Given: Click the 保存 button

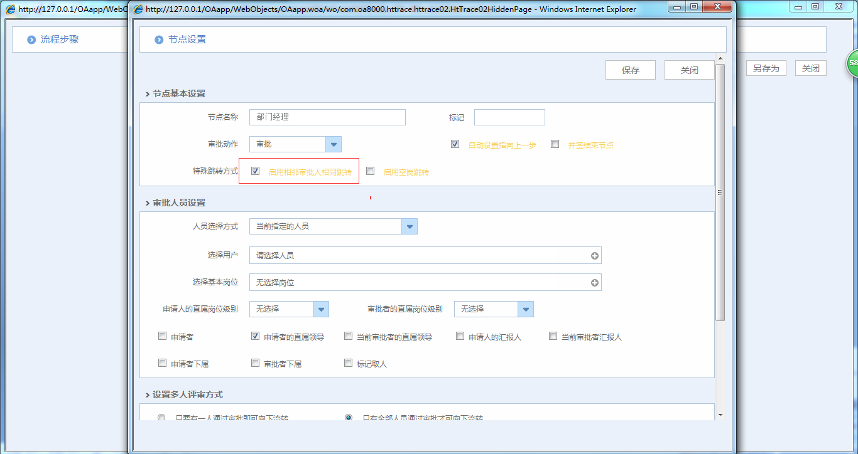Looking at the screenshot, I should tap(630, 70).
